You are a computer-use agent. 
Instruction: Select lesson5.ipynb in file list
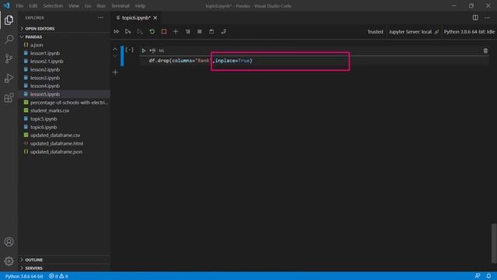tap(64, 94)
